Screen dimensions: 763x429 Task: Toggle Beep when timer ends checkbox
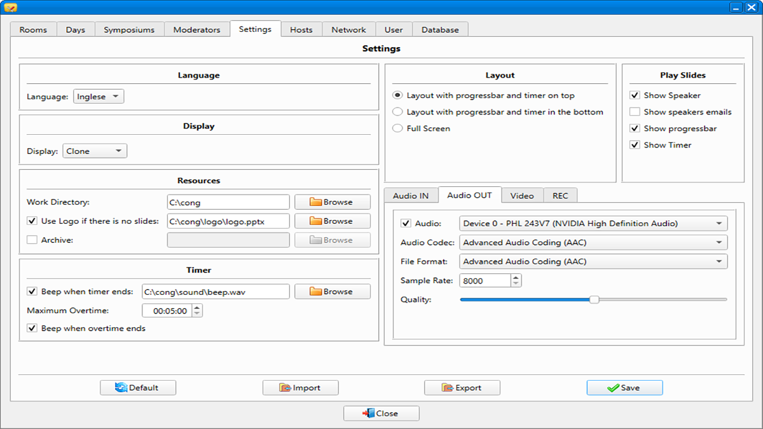click(x=32, y=292)
